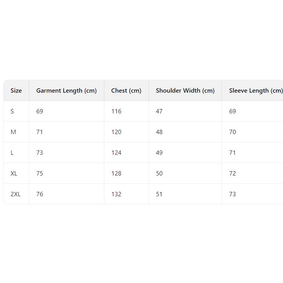
Task: Click chest value 132 in 2XL row
Action: pyautogui.click(x=116, y=194)
